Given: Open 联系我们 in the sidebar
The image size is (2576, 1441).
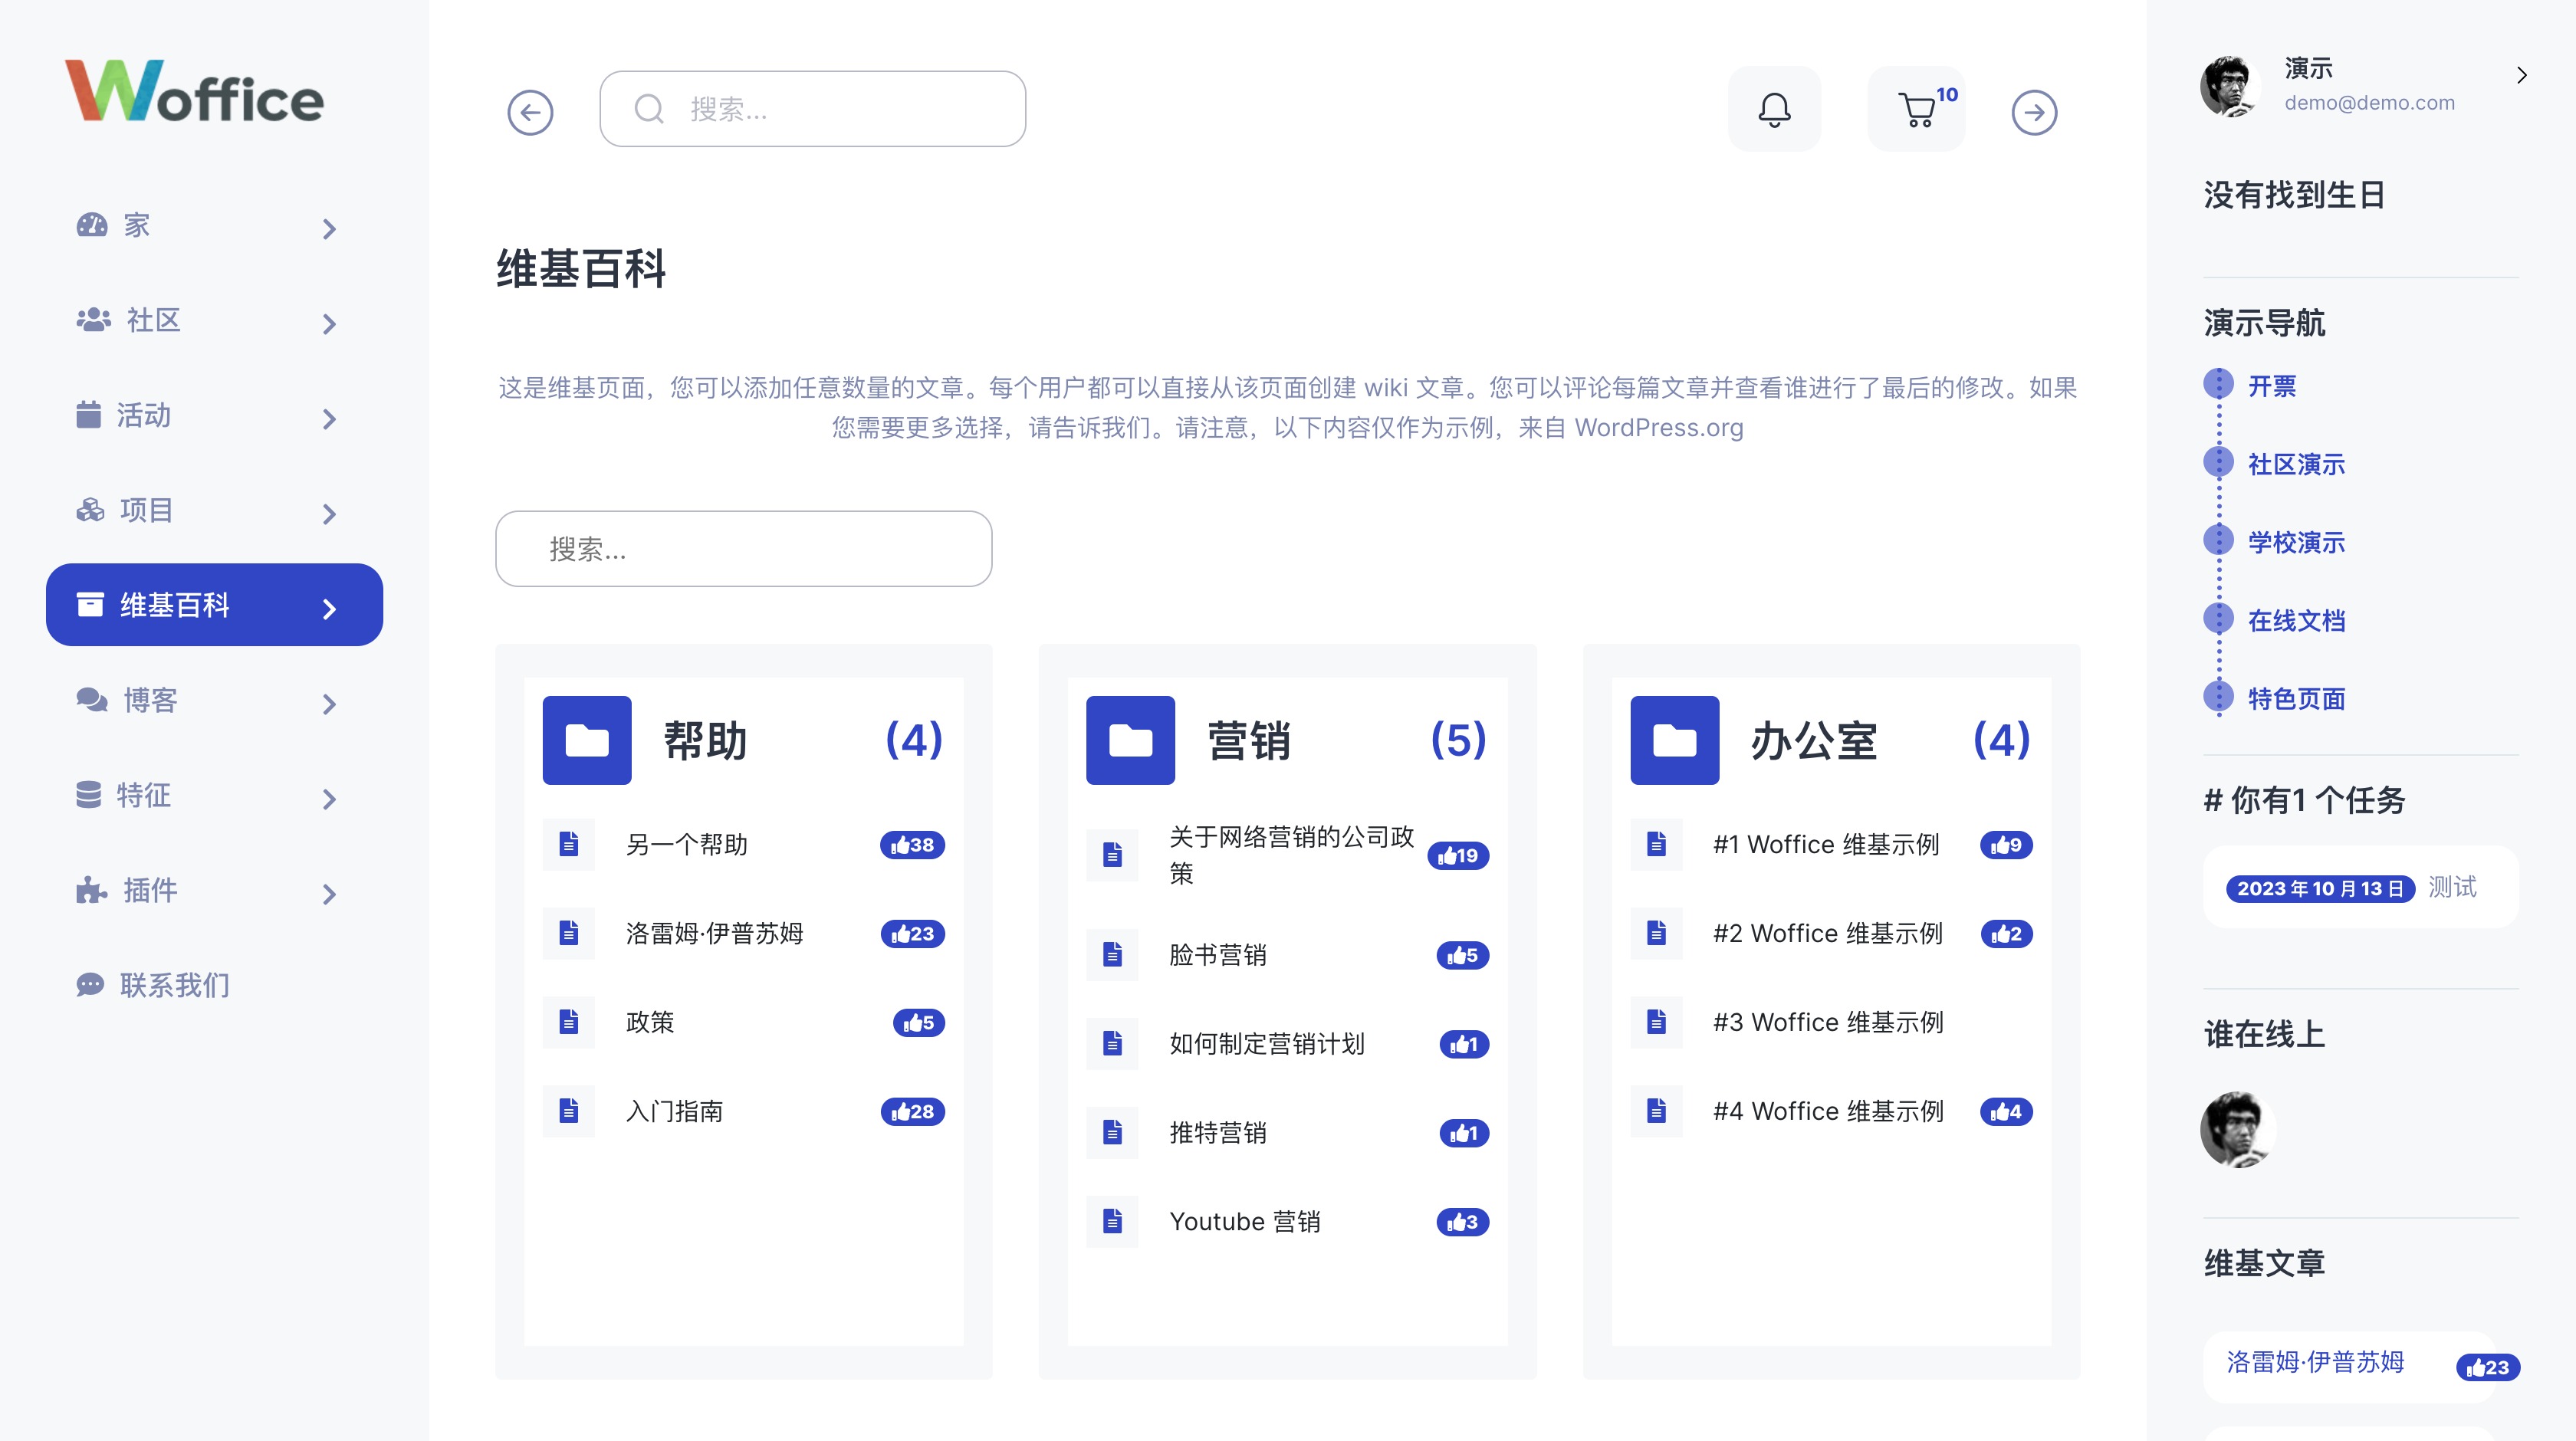Looking at the screenshot, I should (x=215, y=985).
